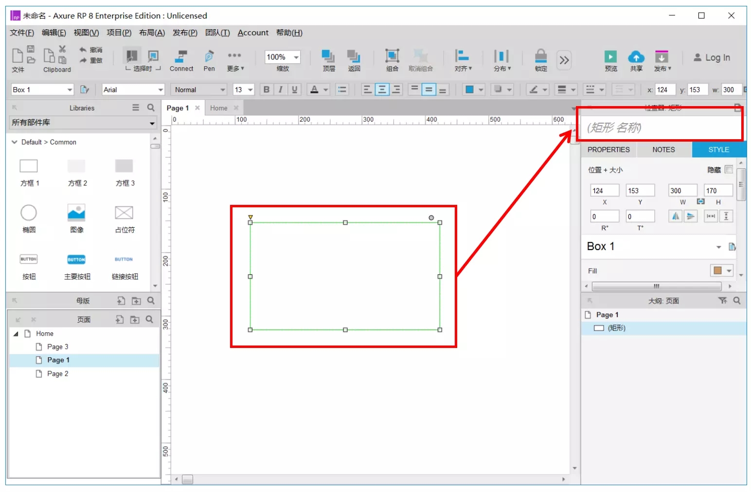Click the Fill color swatch
The width and height of the screenshot is (751, 492).
717,271
